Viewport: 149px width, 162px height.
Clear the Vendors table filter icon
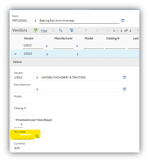click(x=71, y=30)
